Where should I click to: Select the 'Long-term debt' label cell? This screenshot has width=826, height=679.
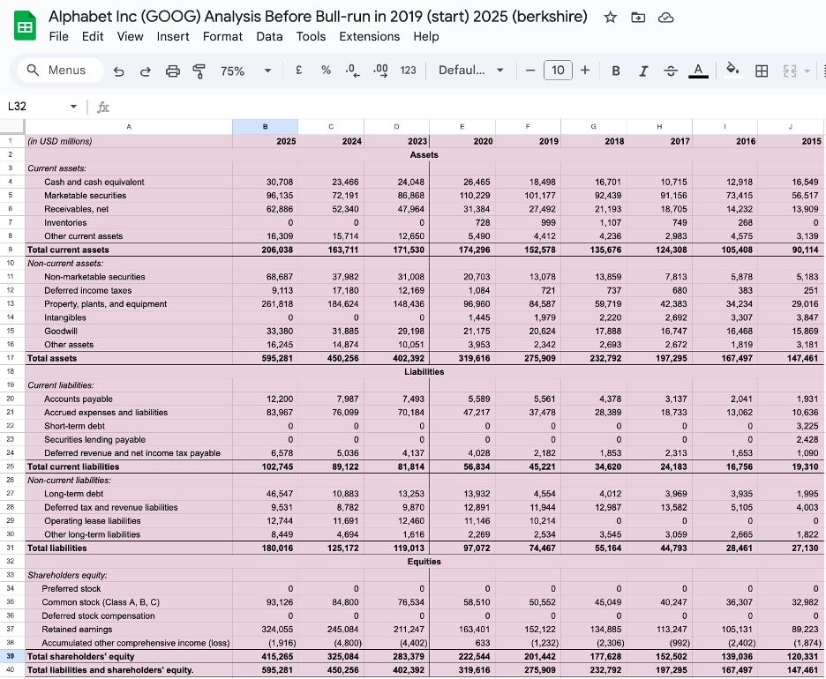coord(129,494)
